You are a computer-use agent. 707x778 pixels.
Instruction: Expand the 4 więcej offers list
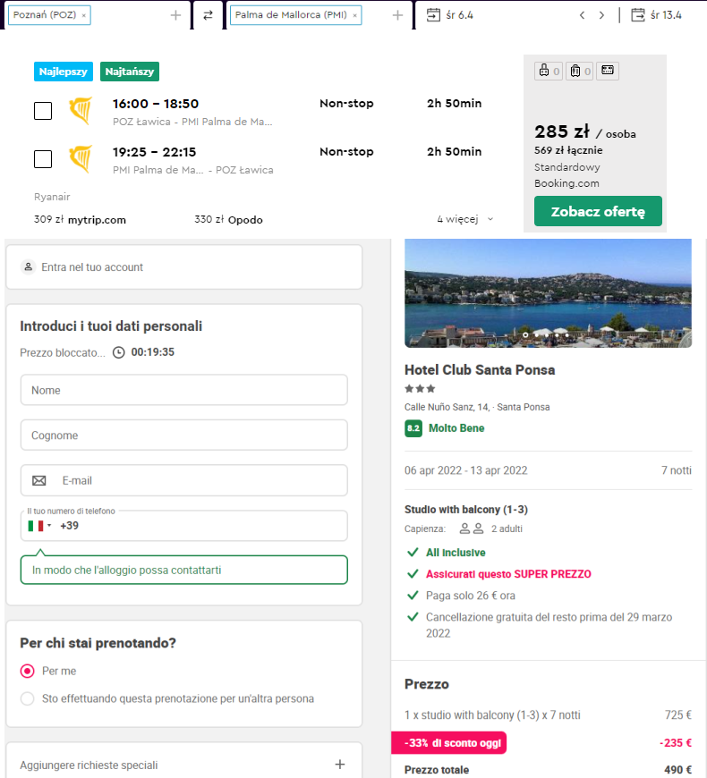[465, 219]
